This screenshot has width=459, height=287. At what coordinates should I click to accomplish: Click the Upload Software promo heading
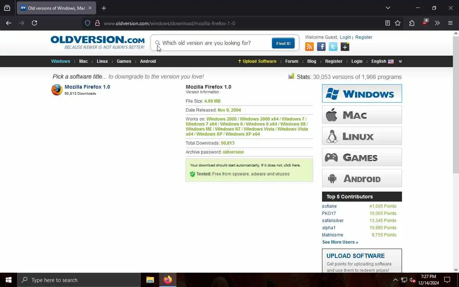pos(355,256)
